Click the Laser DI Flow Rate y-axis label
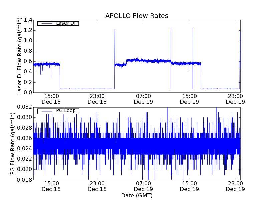 point(20,56)
